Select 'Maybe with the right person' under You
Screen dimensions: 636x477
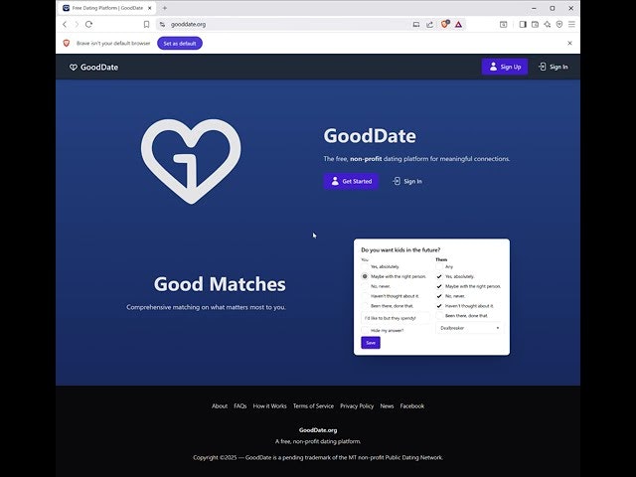click(365, 276)
